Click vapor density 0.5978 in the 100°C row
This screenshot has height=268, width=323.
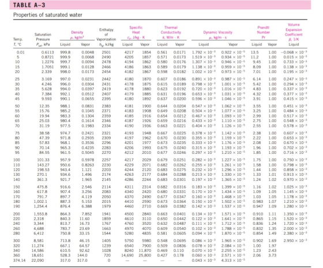point(88,160)
